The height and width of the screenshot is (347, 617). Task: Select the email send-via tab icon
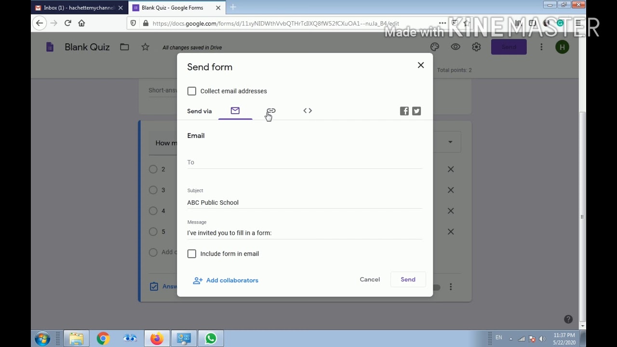(235, 111)
